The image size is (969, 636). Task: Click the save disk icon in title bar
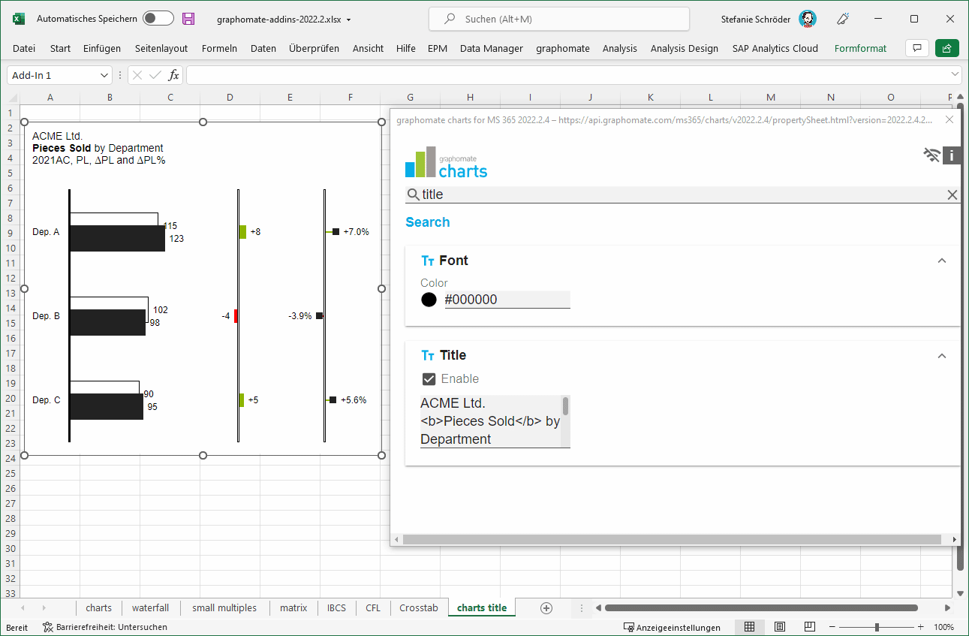188,19
